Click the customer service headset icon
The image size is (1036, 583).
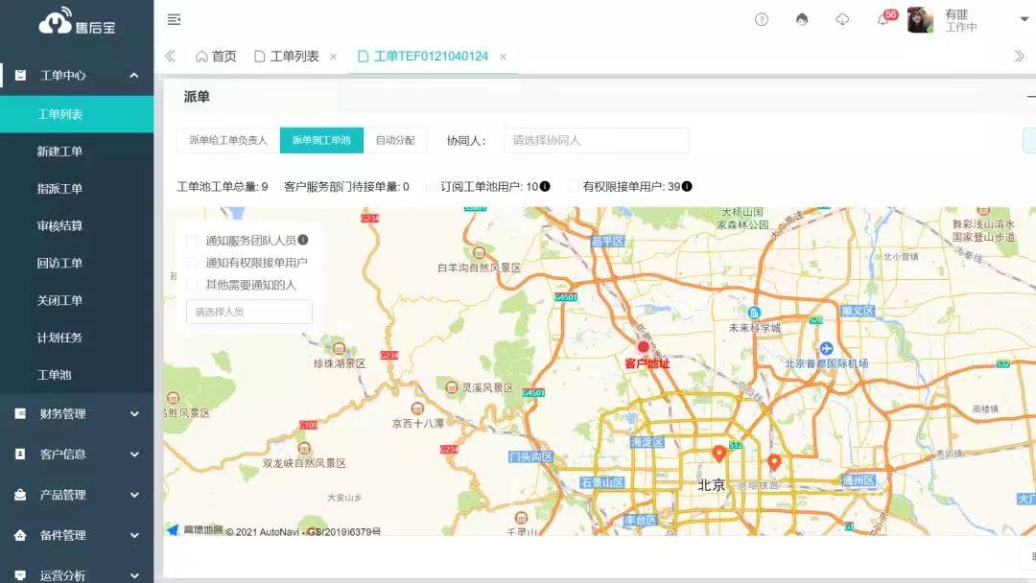[802, 19]
